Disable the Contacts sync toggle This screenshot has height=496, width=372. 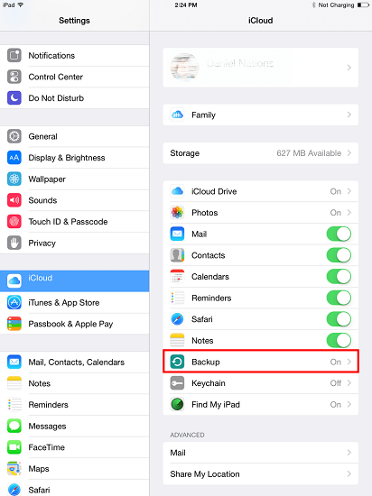pos(339,255)
